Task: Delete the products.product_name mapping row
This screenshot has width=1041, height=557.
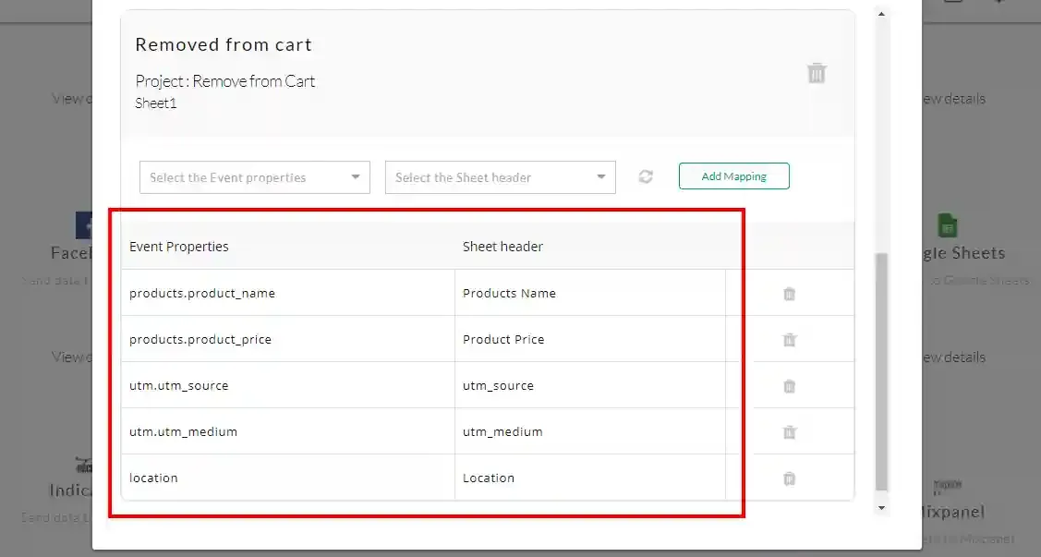Action: pos(790,294)
